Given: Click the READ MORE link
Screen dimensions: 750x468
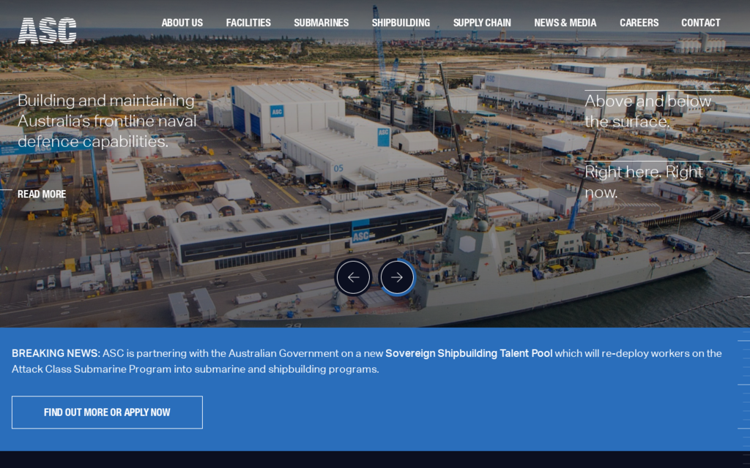Looking at the screenshot, I should point(42,194).
